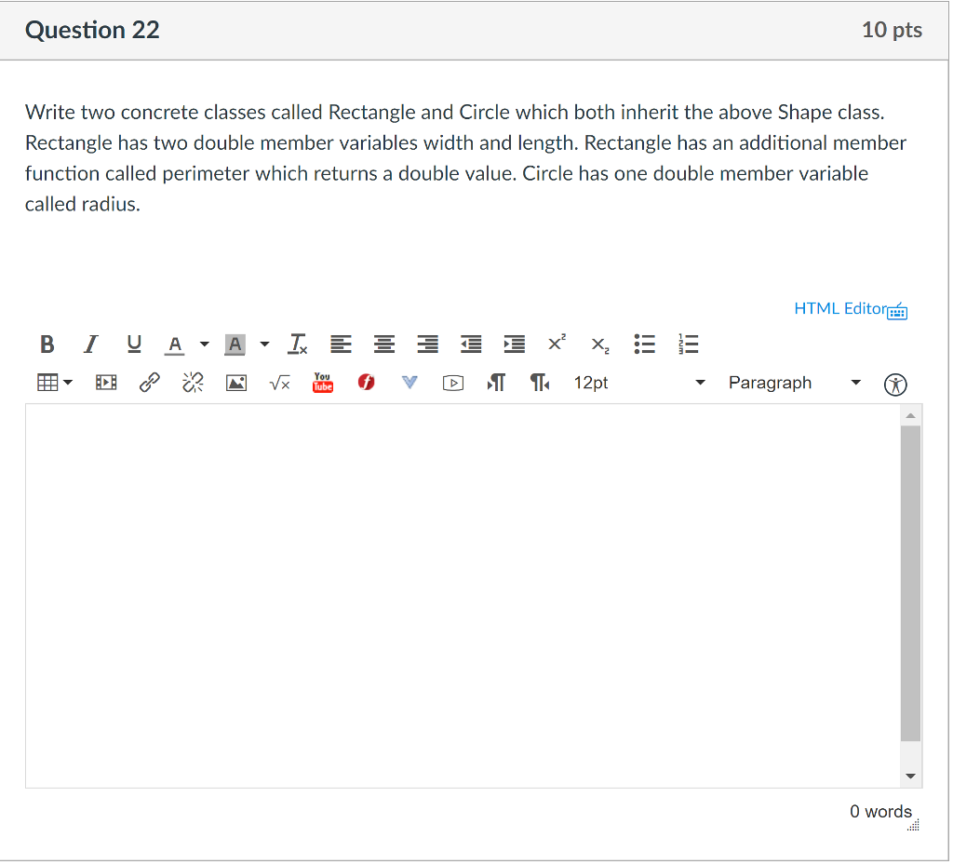Screen dimensions: 953x864
Task: Toggle italic formatting
Action: [89, 344]
